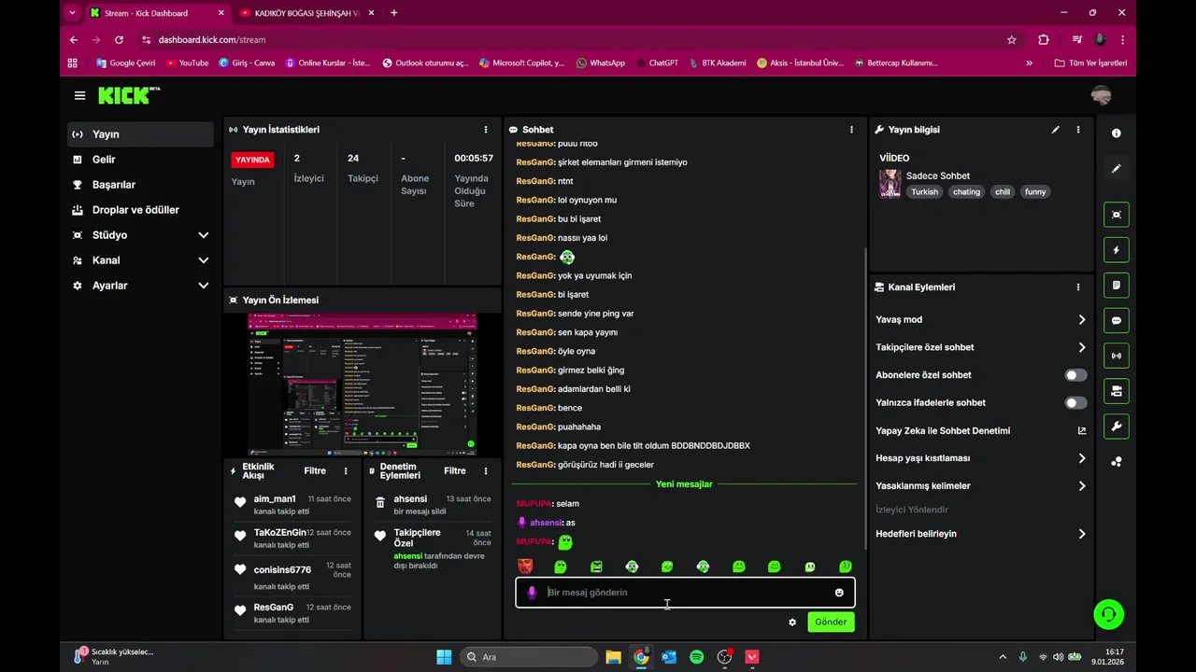Open the Yayın bilgisi panel three-dot menu
Screen dimensions: 1196x672
tap(1077, 130)
